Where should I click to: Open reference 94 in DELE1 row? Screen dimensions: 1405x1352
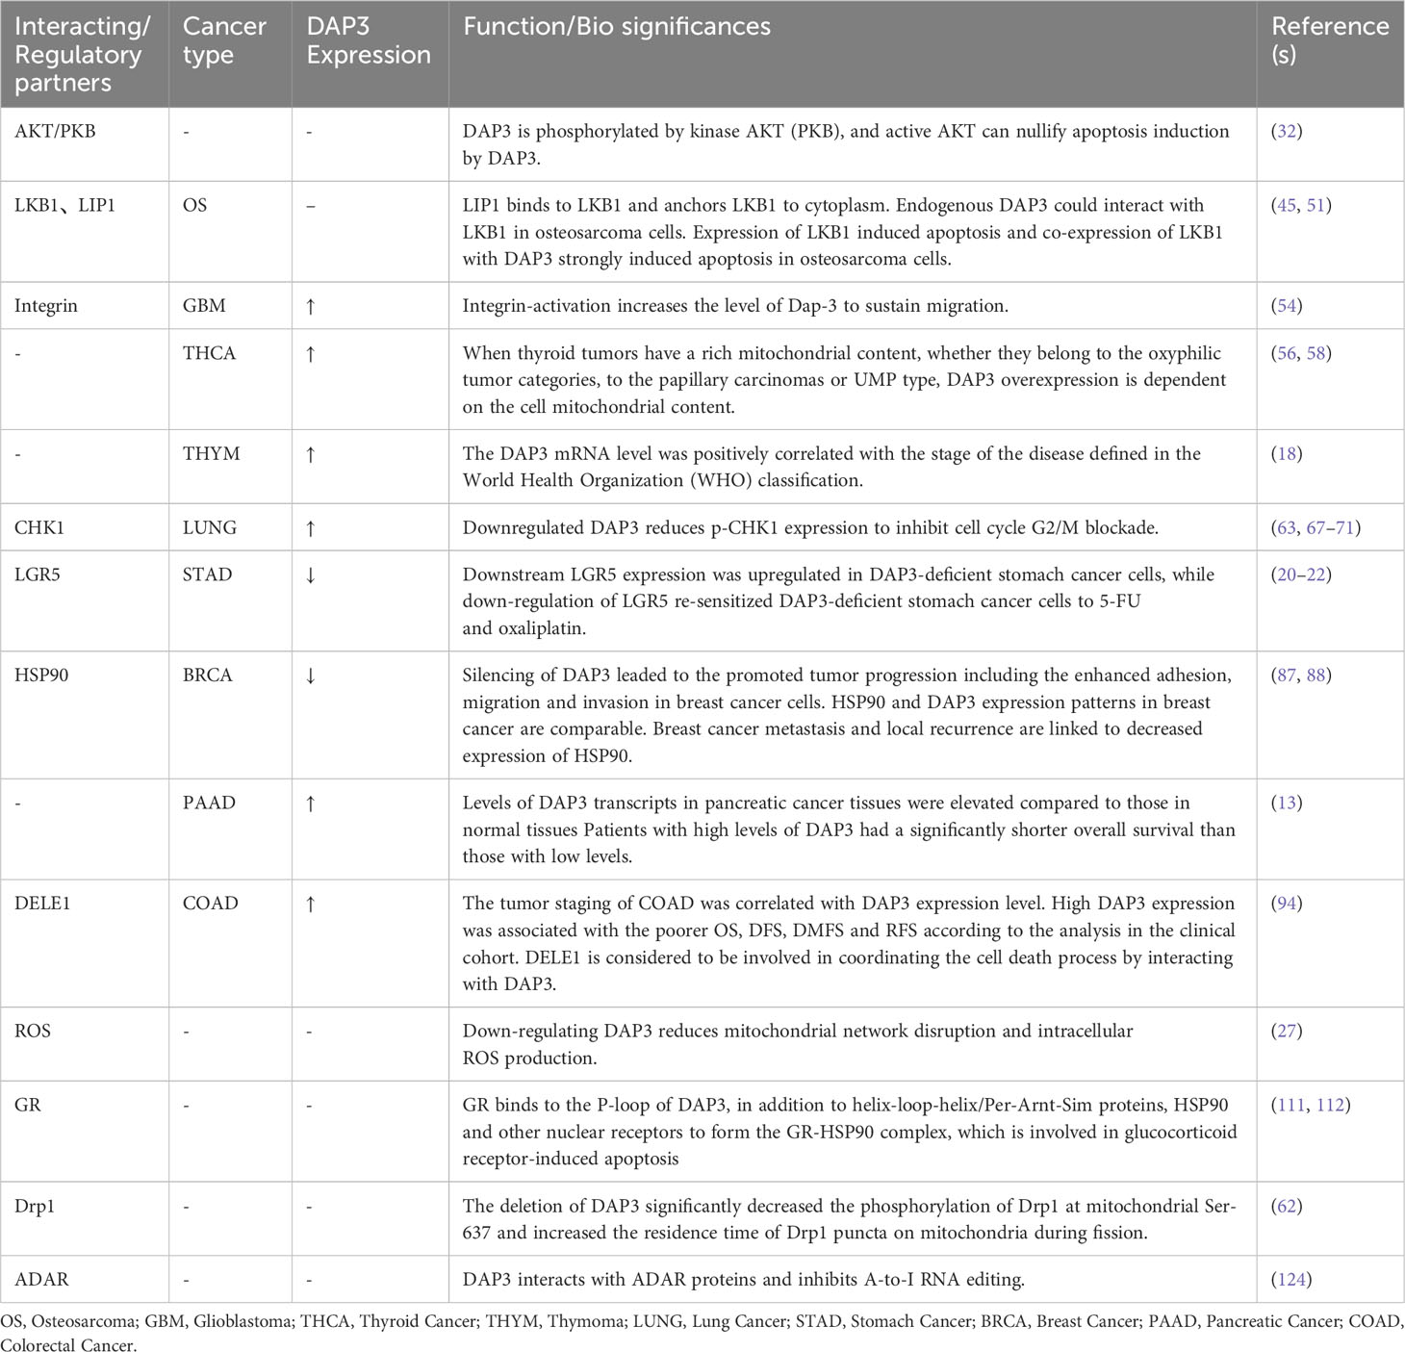1287,904
